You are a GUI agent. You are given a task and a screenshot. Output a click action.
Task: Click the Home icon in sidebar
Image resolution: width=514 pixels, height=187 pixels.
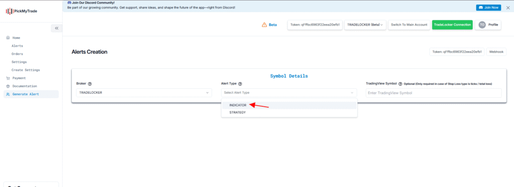click(x=8, y=38)
